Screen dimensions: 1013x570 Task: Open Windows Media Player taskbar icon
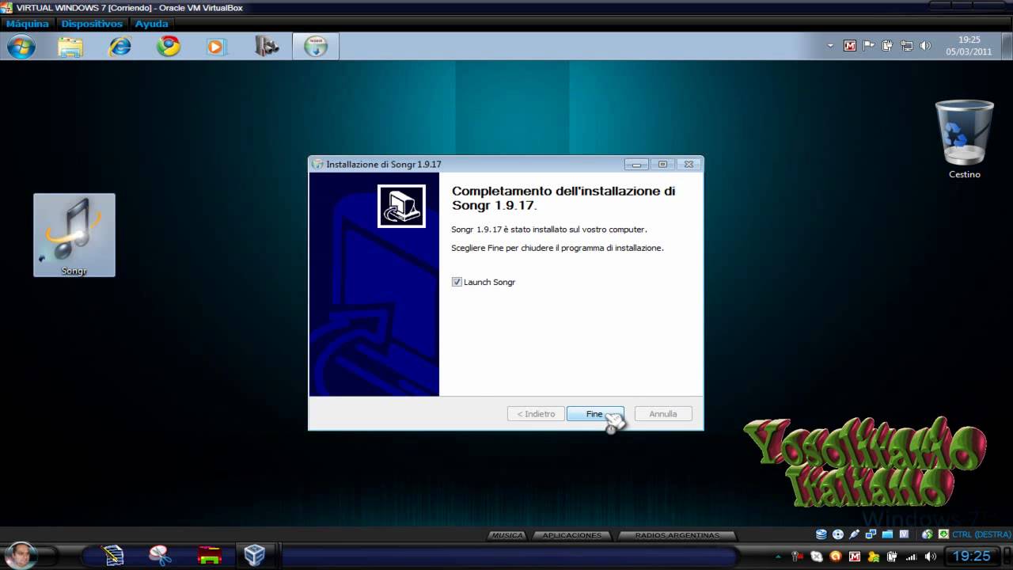(216, 47)
